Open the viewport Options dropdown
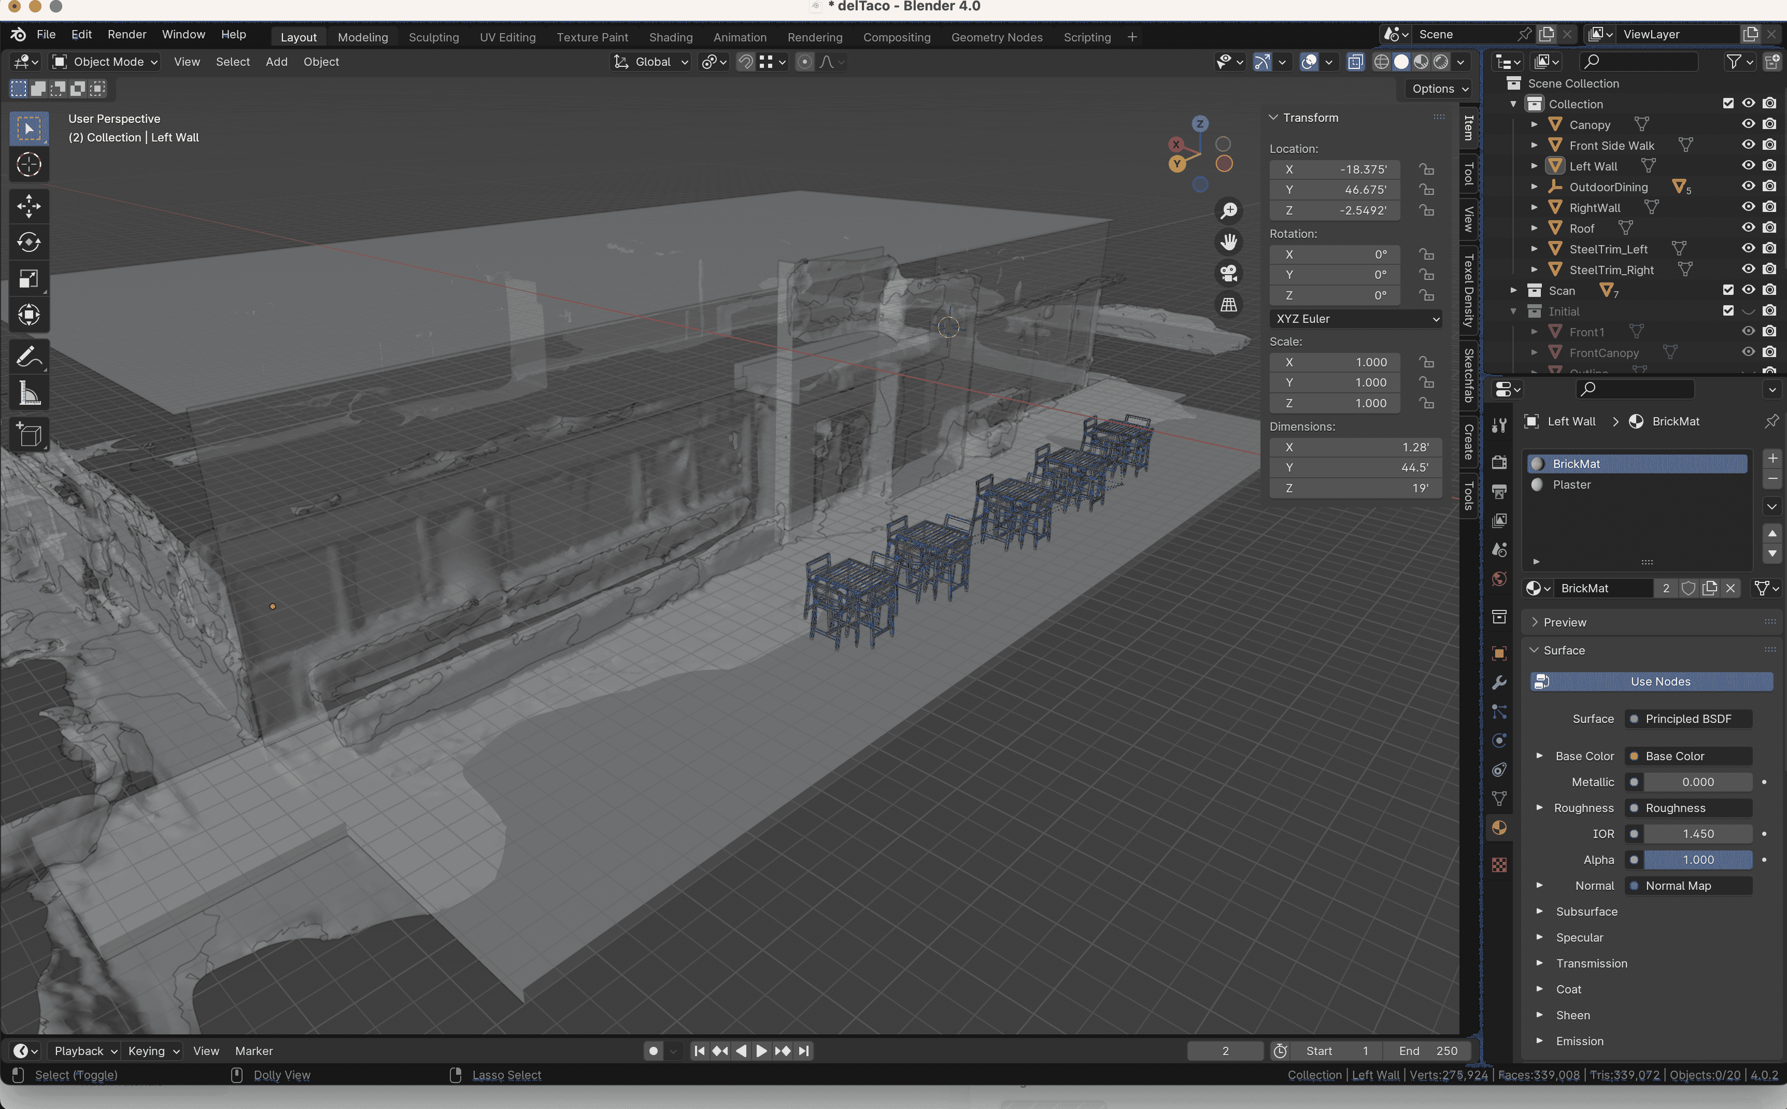 click(1439, 89)
